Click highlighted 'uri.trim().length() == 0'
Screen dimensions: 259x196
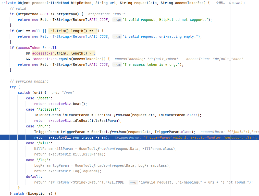(73, 31)
